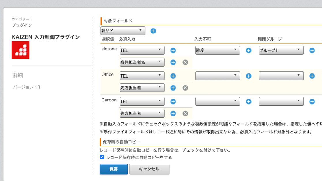Add 入力不可 field in Garoon row

[249, 101]
